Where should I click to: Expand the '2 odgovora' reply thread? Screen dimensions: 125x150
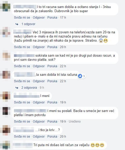(x=29, y=87)
